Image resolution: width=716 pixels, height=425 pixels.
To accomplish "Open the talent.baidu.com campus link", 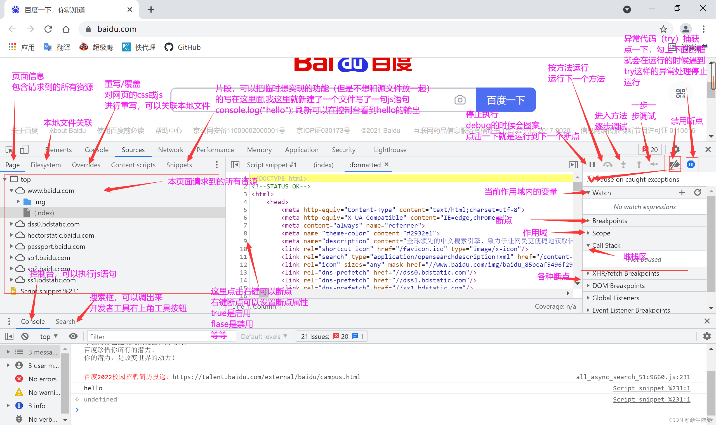I will (266, 377).
